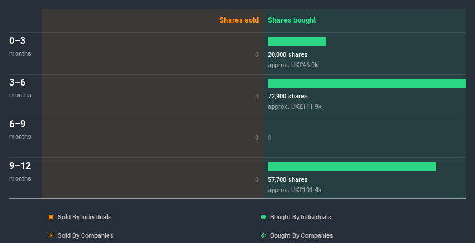This screenshot has height=243, width=475.
Task: Click the orange Sold By Individuals legend dot
Action: pyautogui.click(x=51, y=217)
